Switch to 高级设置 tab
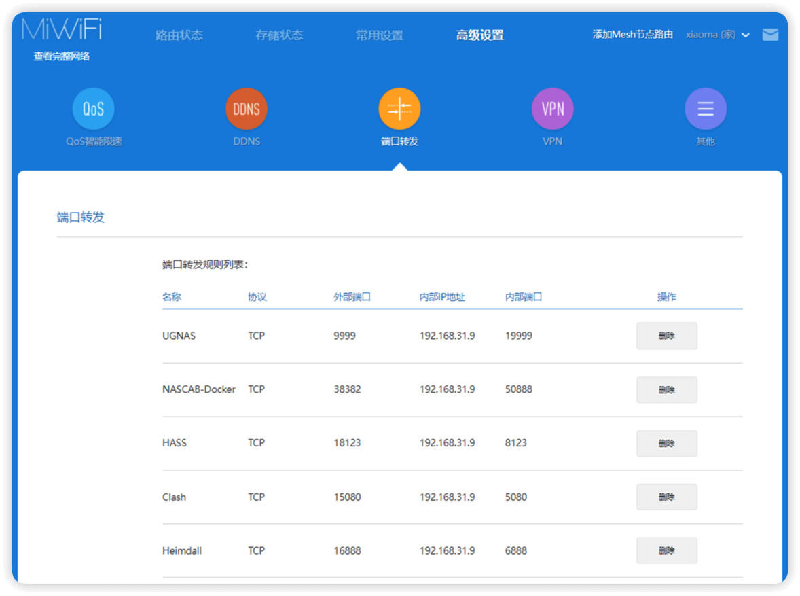Image resolution: width=800 pixels, height=596 pixels. coord(479,35)
